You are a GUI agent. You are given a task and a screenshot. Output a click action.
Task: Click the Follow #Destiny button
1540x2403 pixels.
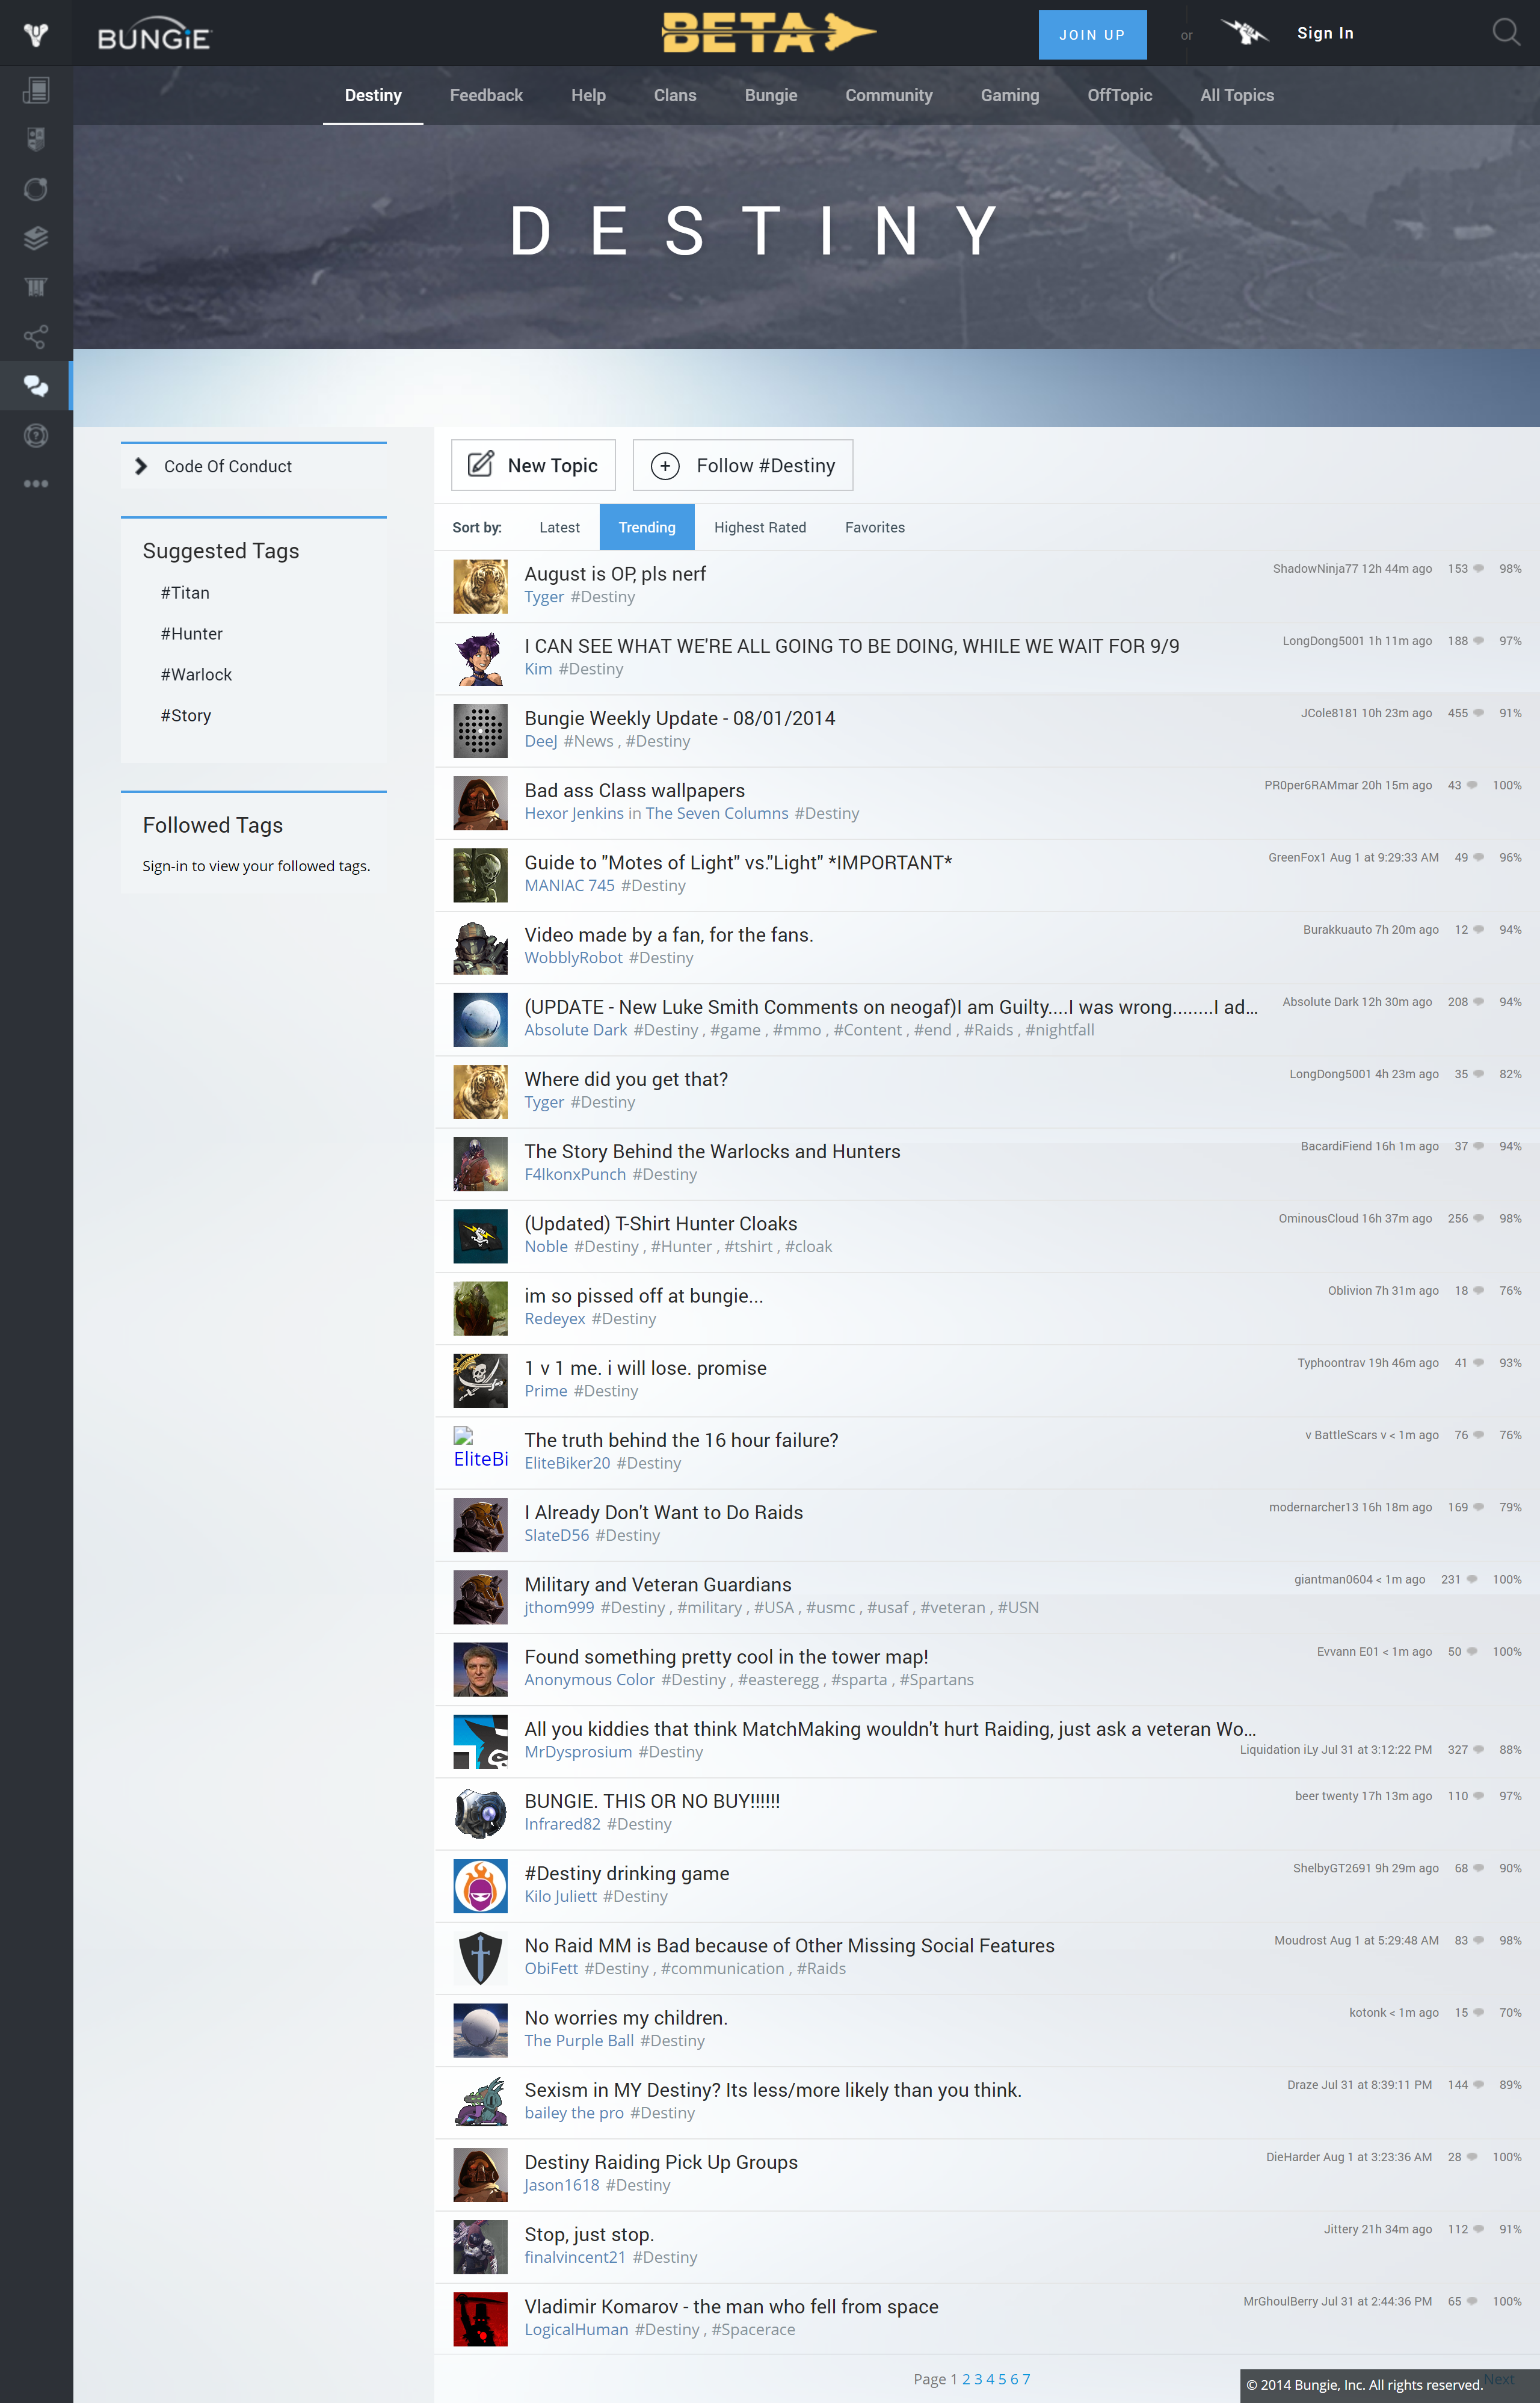(x=743, y=465)
